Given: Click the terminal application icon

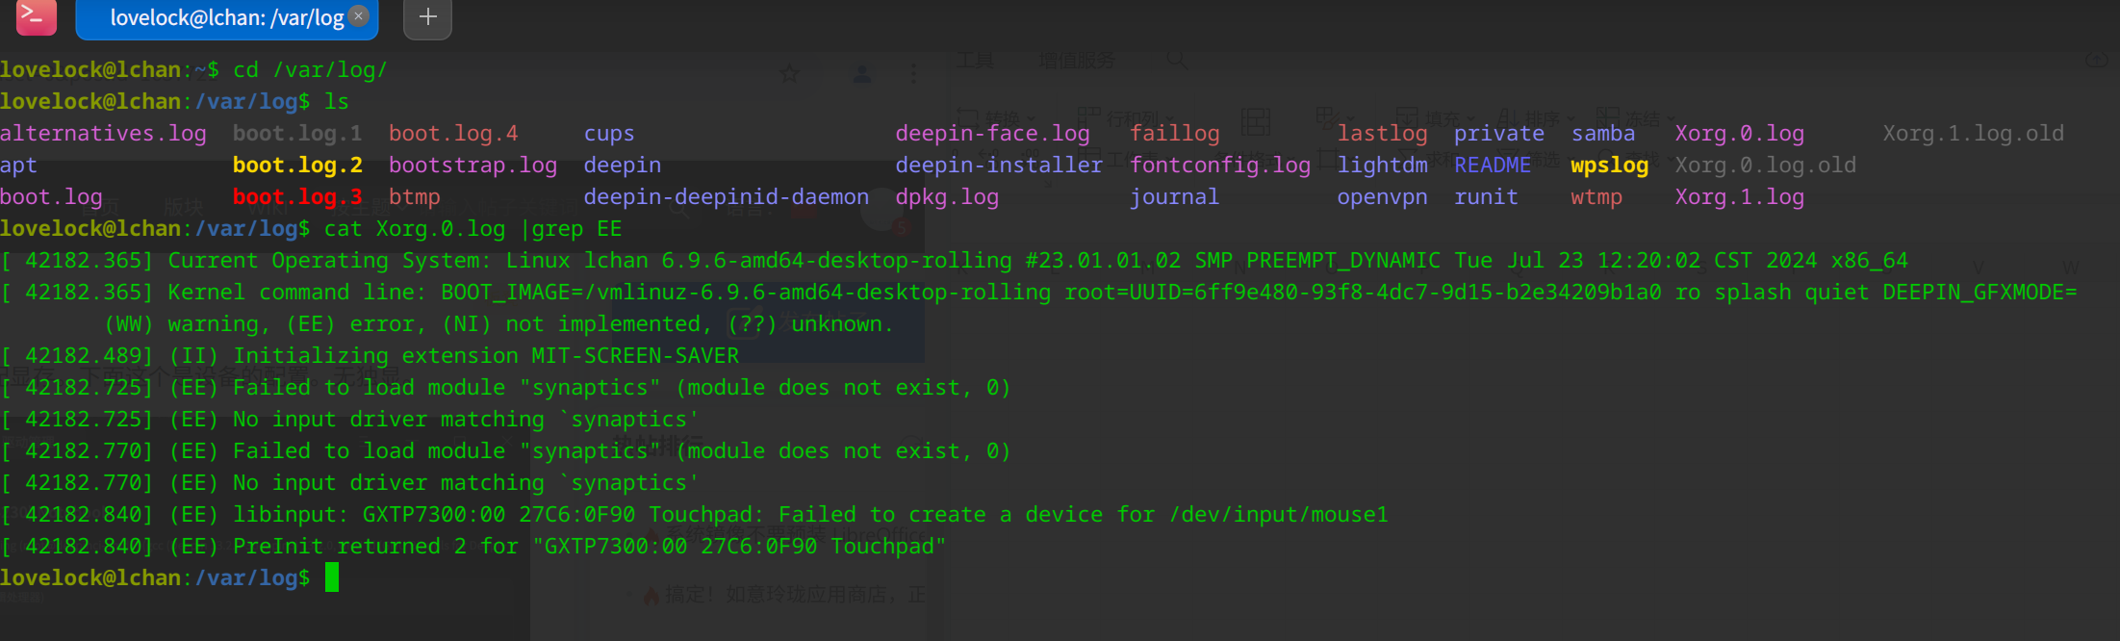Looking at the screenshot, I should [x=37, y=15].
